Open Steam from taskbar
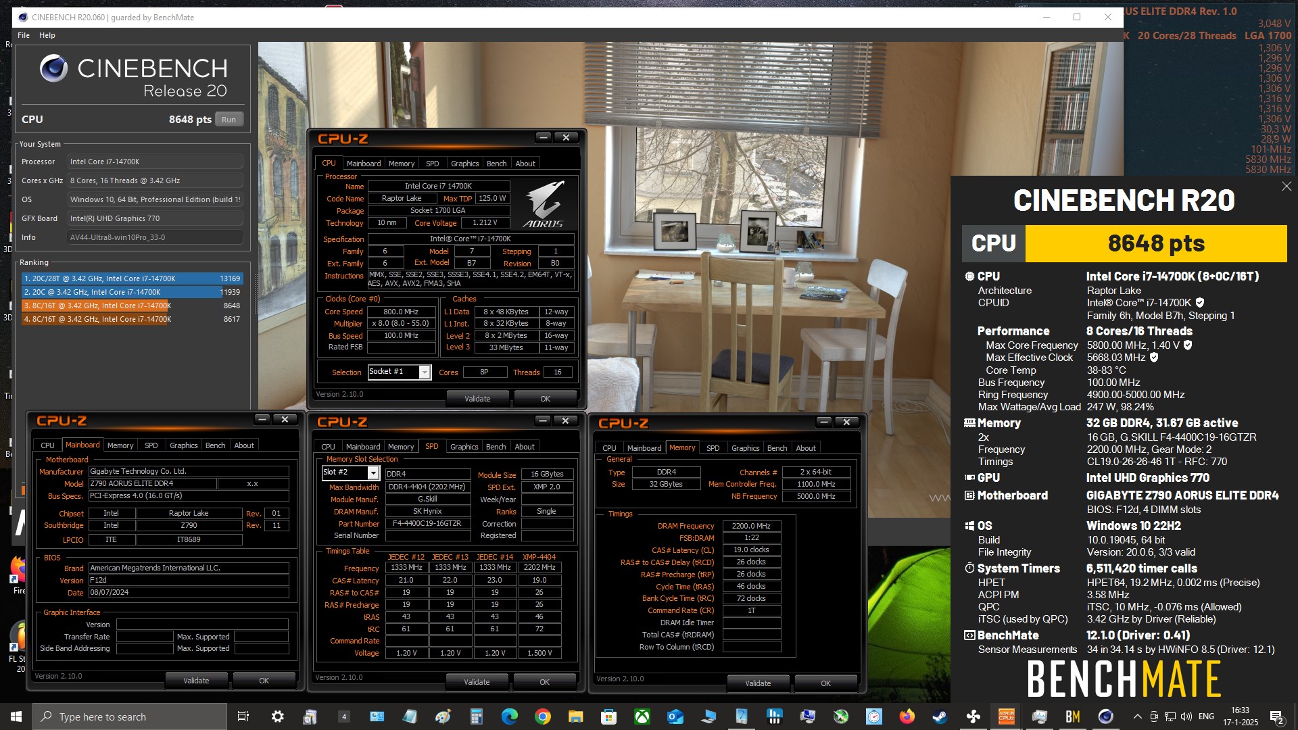 tap(940, 716)
